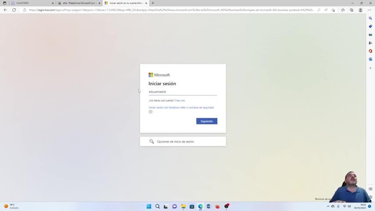Activate Read aloud icon
The width and height of the screenshot is (375, 211).
click(x=326, y=10)
